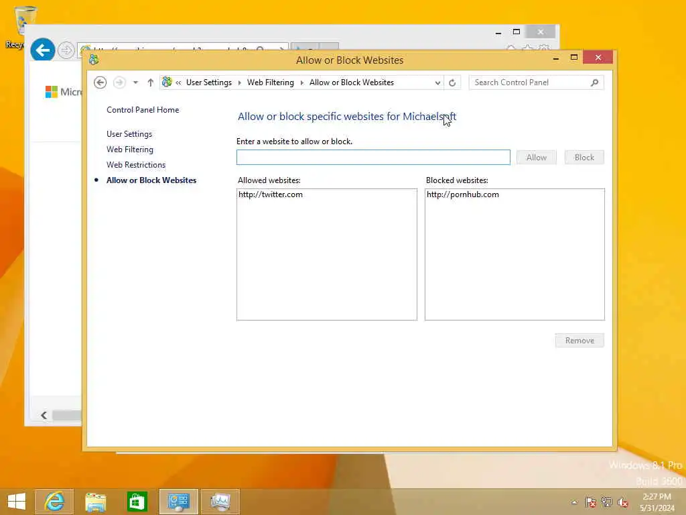Click the muted volume tray icon
The height and width of the screenshot is (515, 686).
pyautogui.click(x=623, y=502)
